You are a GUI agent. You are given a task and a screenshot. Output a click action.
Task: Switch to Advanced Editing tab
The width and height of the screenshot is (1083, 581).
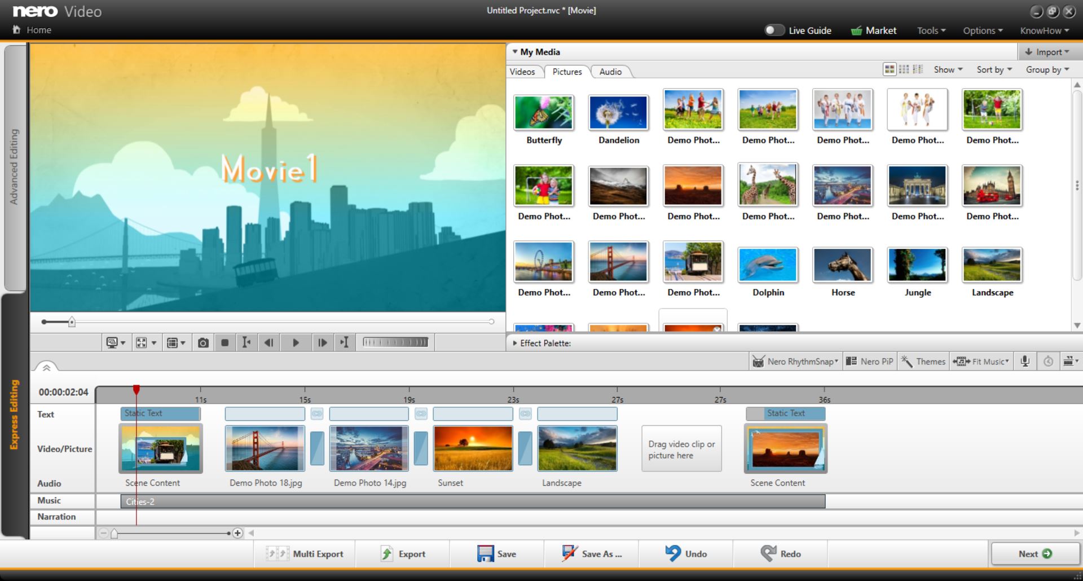(15, 167)
